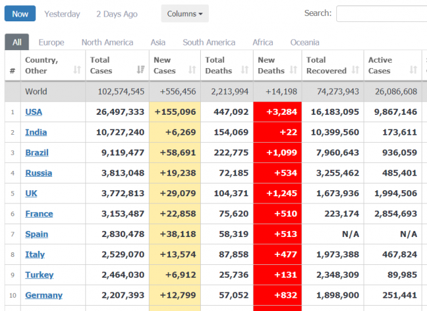The width and height of the screenshot is (427, 311).
Task: Switch to Yesterday data view
Action: click(x=62, y=14)
